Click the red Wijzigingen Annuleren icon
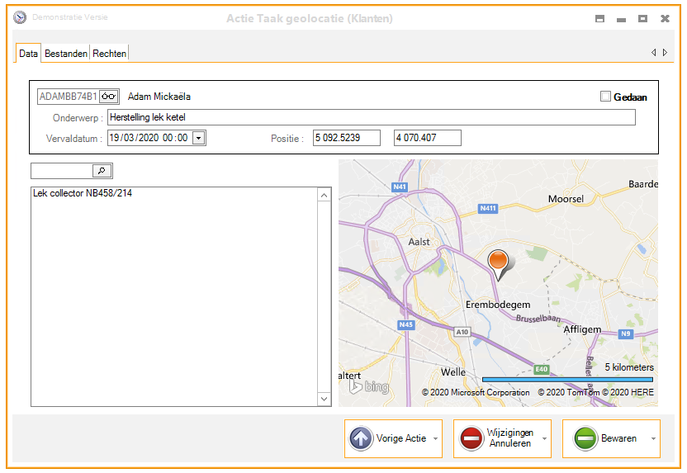Screen dimensions: 687x473 coord(471,438)
